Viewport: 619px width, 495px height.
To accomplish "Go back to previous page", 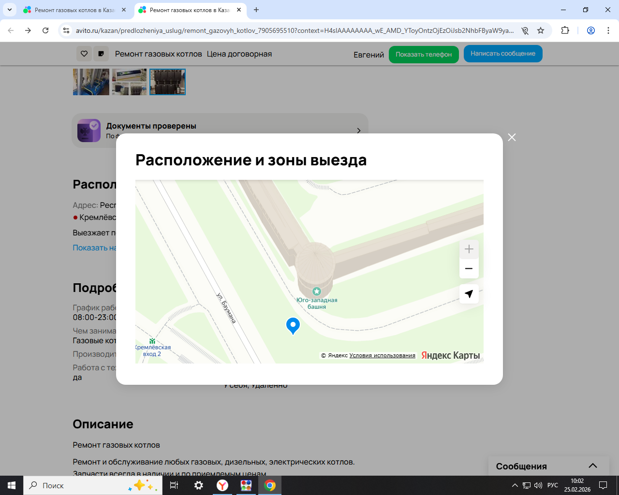I will coord(11,30).
